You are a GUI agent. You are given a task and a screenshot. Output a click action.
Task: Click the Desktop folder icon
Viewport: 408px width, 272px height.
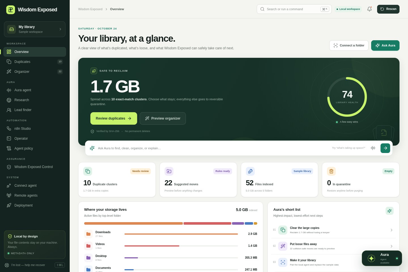[88, 258]
